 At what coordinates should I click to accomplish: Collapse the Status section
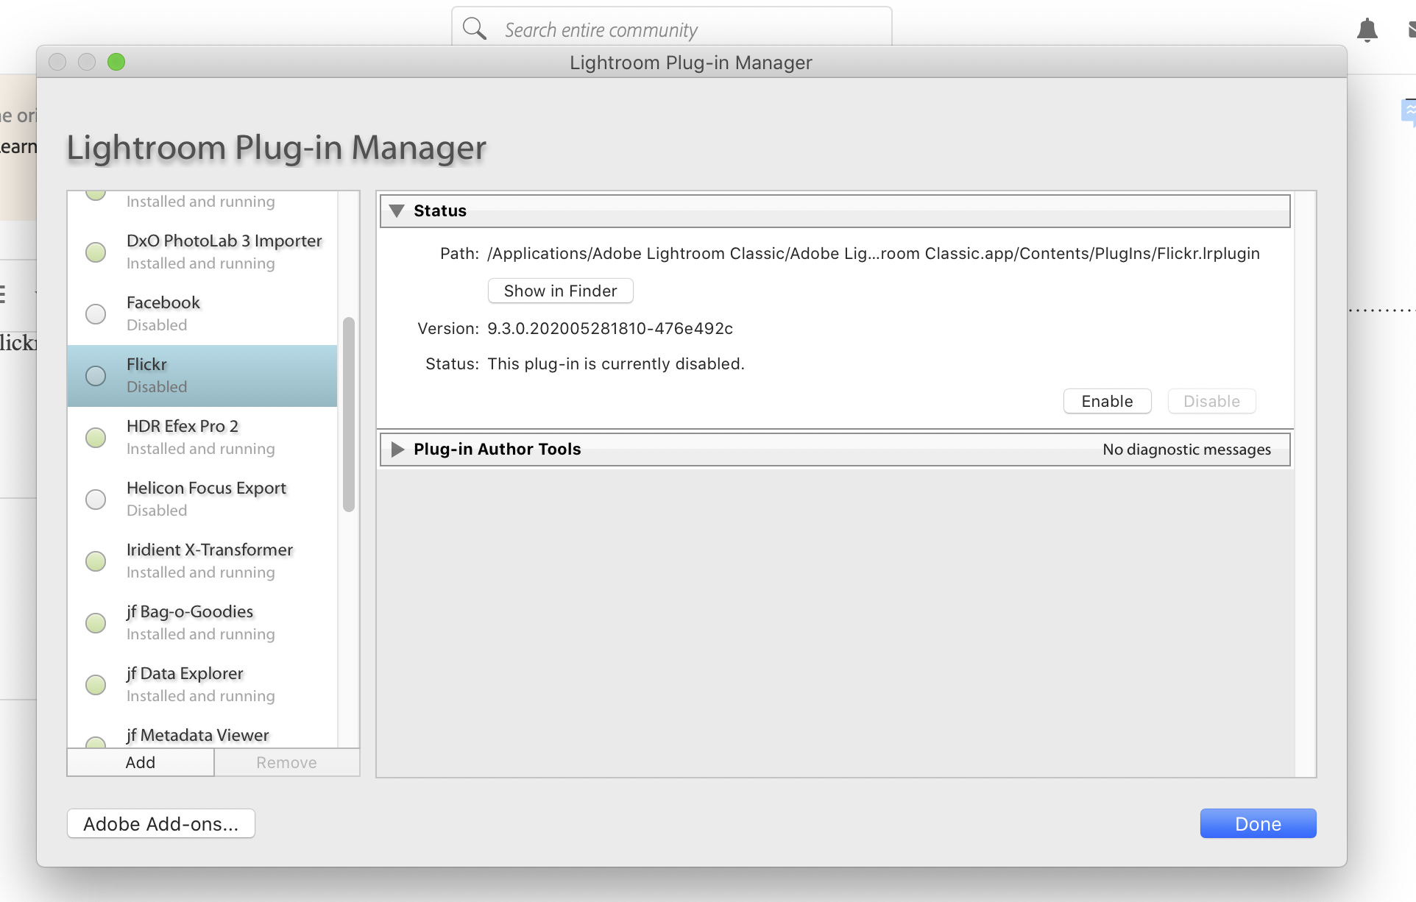click(397, 210)
